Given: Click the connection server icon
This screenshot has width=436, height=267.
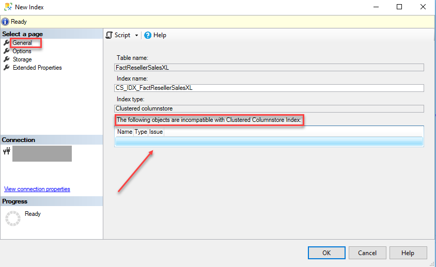Looking at the screenshot, I should coord(7,151).
